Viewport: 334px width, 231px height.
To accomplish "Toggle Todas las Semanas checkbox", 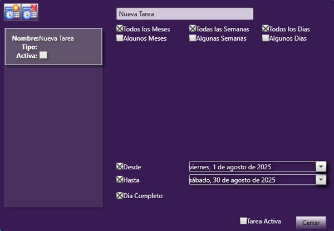I will pyautogui.click(x=193, y=29).
